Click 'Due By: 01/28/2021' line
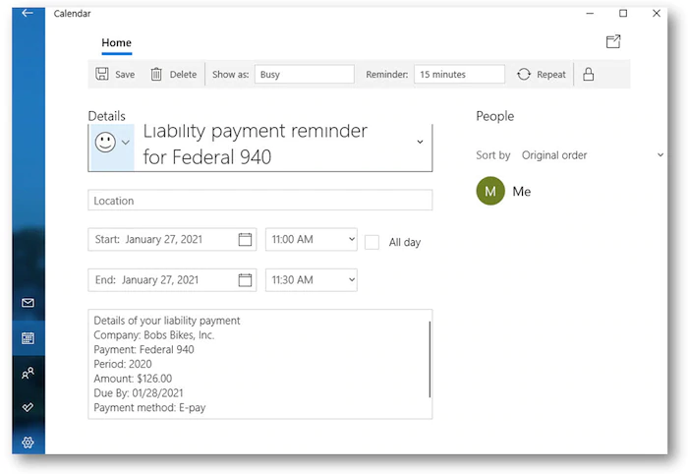The image size is (688, 474). click(x=139, y=393)
